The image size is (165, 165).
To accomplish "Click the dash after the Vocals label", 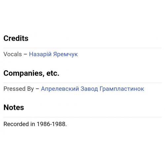I will (x=25, y=54).
